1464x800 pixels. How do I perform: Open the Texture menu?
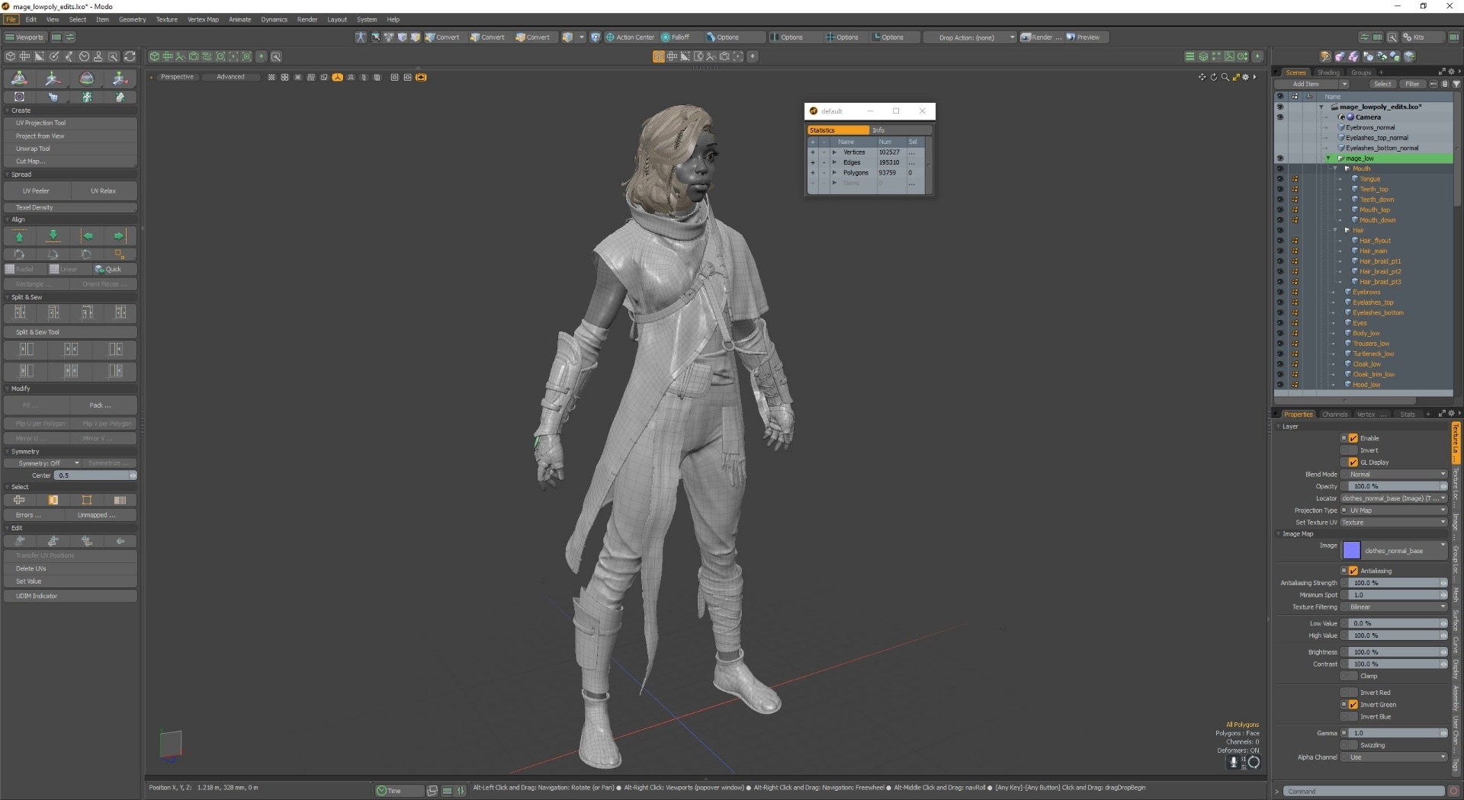click(166, 20)
